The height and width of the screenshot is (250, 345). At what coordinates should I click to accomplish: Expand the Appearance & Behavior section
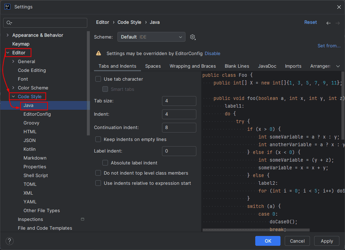pos(7,35)
